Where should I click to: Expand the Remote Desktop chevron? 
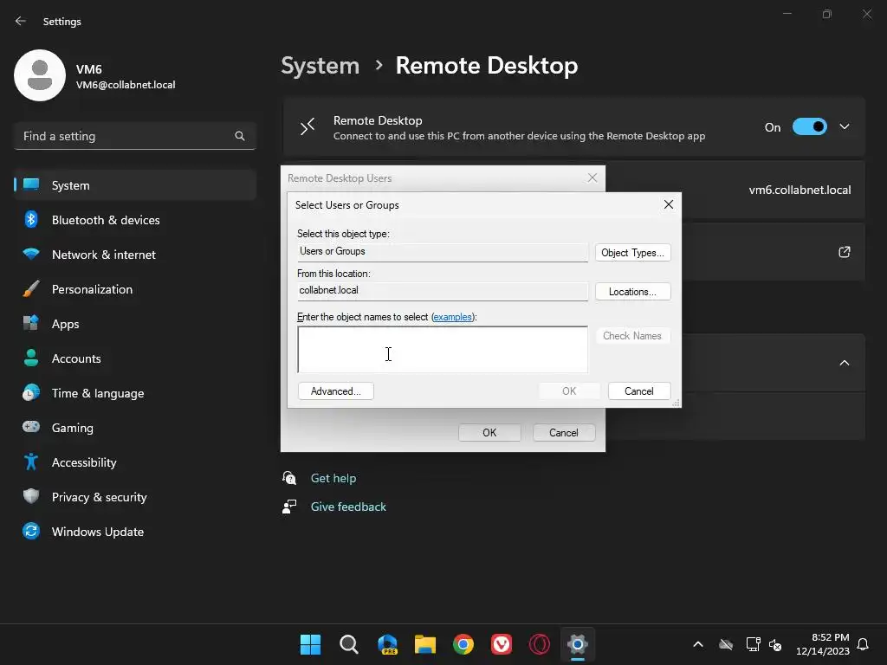pos(845,126)
